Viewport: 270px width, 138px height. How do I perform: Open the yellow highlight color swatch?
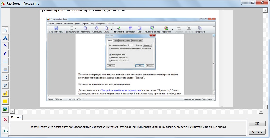5,101
